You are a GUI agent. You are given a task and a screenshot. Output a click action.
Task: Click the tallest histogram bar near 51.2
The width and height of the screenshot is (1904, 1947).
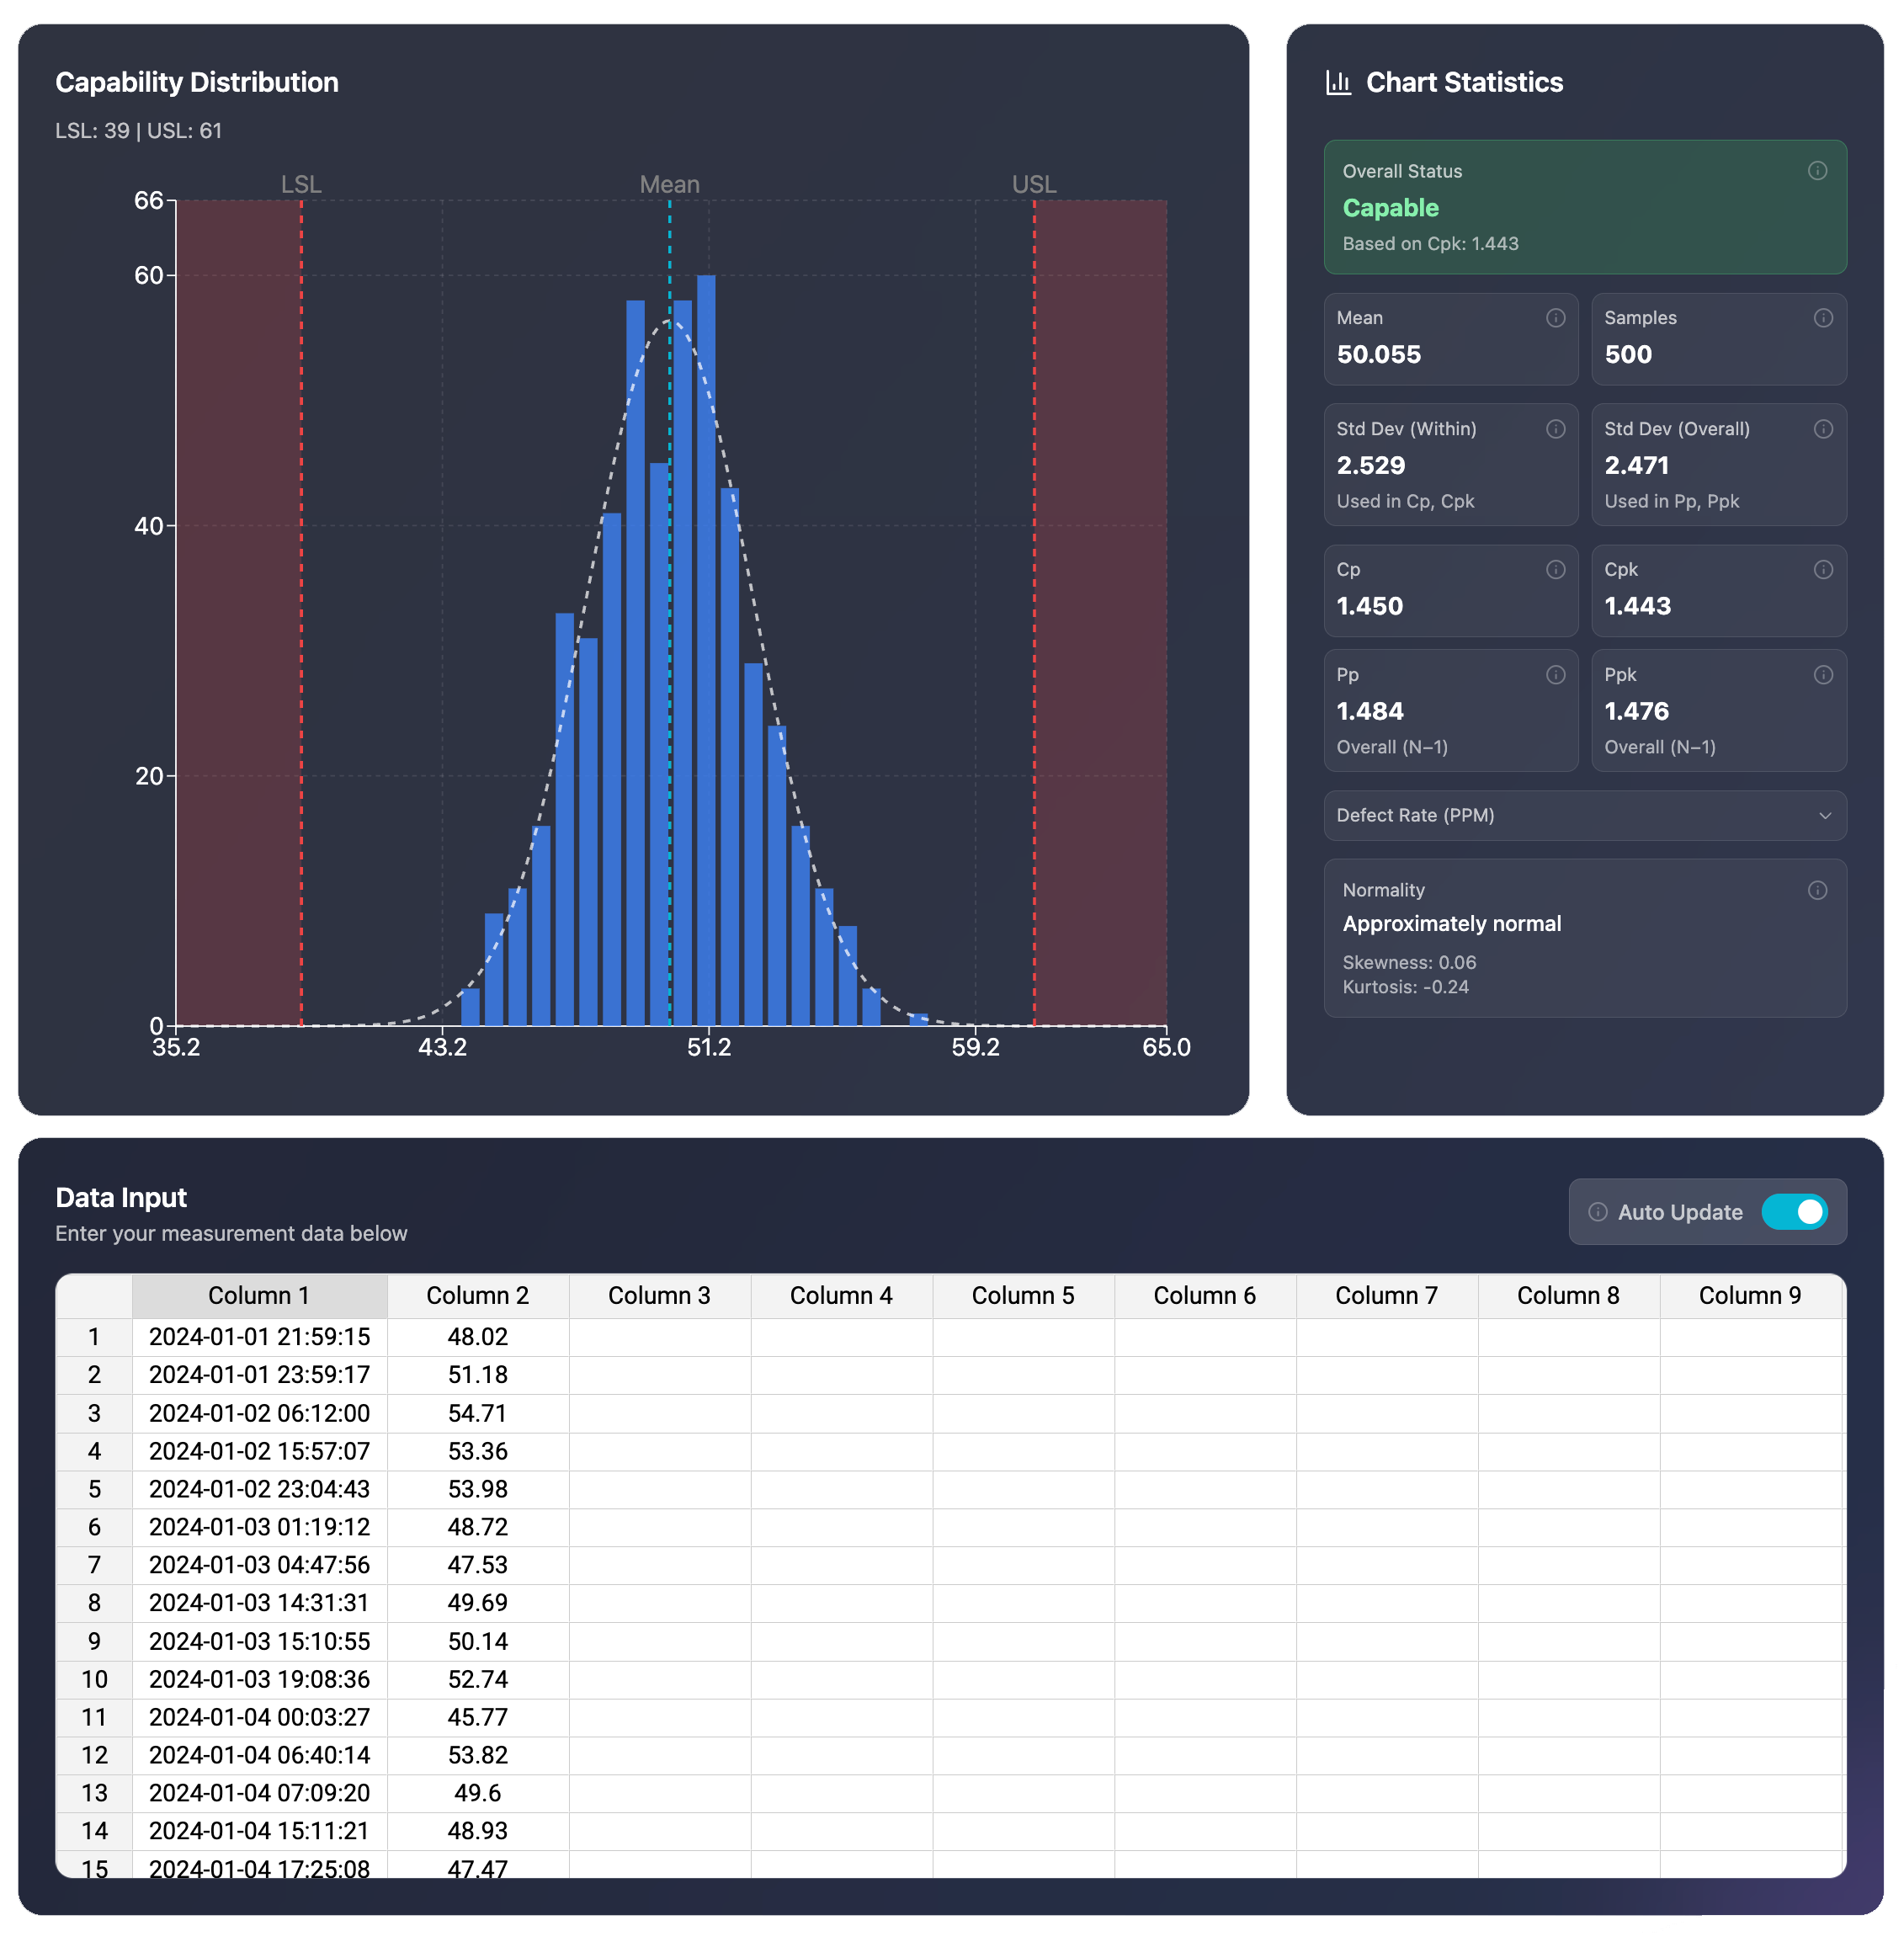pyautogui.click(x=706, y=650)
